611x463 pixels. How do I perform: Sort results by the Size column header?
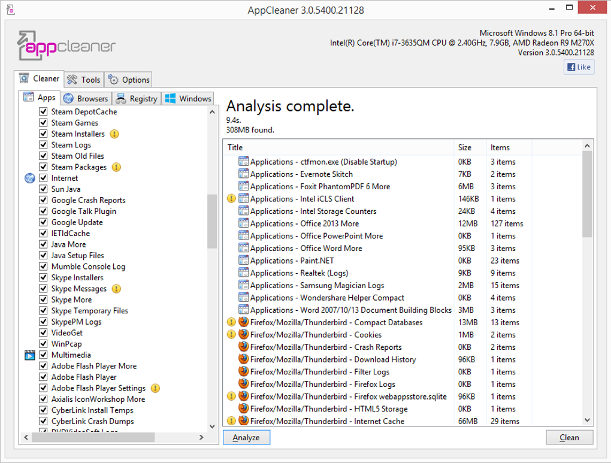point(470,148)
